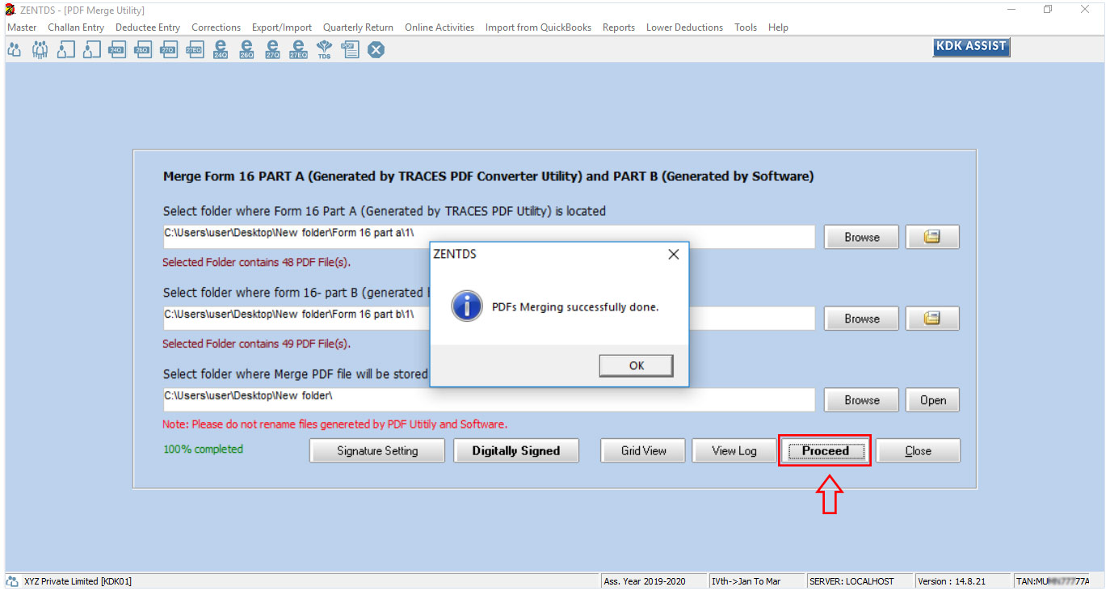
Task: Open the Tools menu
Action: pos(746,27)
